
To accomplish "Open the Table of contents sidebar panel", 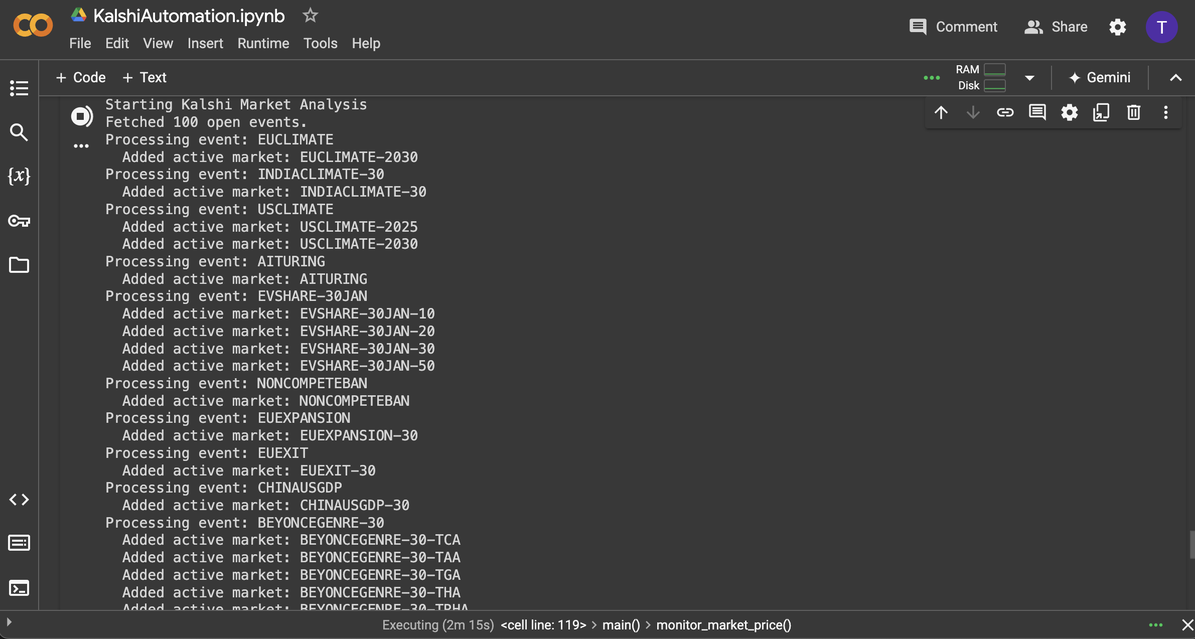I will click(19, 88).
